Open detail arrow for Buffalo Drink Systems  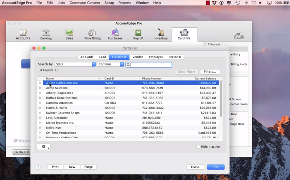pos(40,98)
